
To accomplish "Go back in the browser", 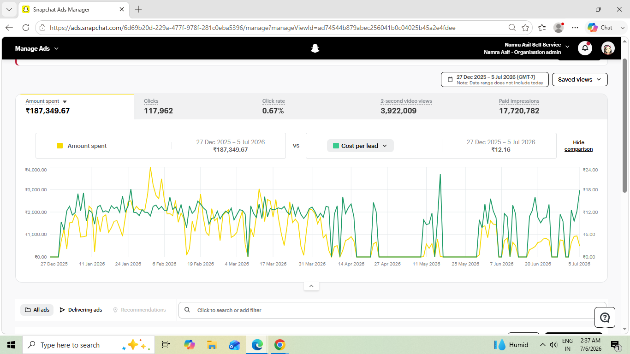I will pyautogui.click(x=9, y=28).
